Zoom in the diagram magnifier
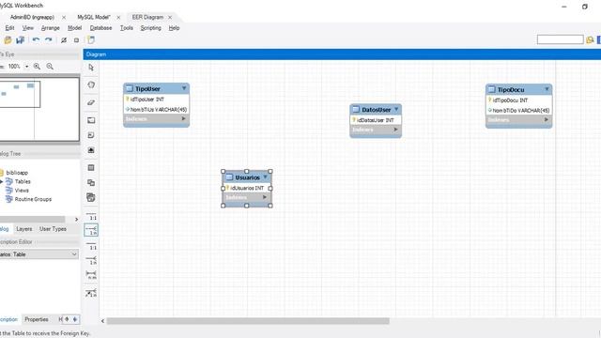The image size is (601, 338). click(x=37, y=67)
